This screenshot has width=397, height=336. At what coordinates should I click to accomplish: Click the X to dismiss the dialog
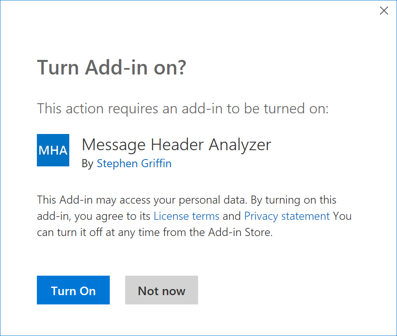tap(384, 11)
